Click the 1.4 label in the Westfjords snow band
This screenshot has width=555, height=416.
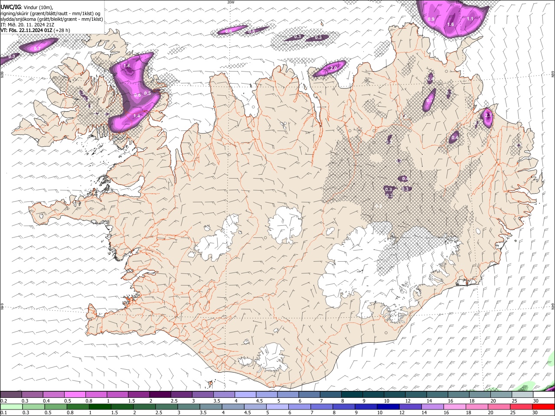[137, 116]
